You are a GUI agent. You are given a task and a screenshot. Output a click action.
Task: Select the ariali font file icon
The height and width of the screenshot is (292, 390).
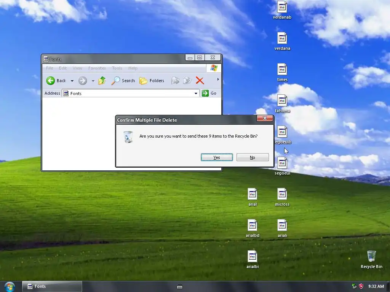point(282,225)
